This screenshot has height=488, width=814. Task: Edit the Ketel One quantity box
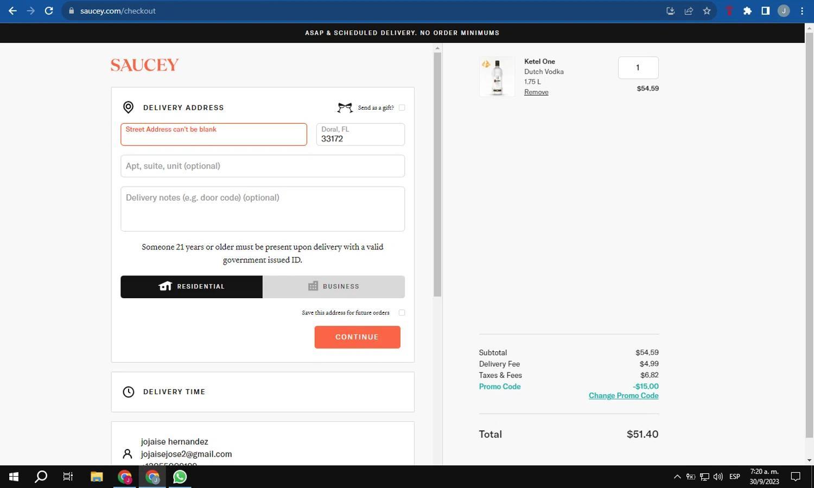click(x=638, y=68)
